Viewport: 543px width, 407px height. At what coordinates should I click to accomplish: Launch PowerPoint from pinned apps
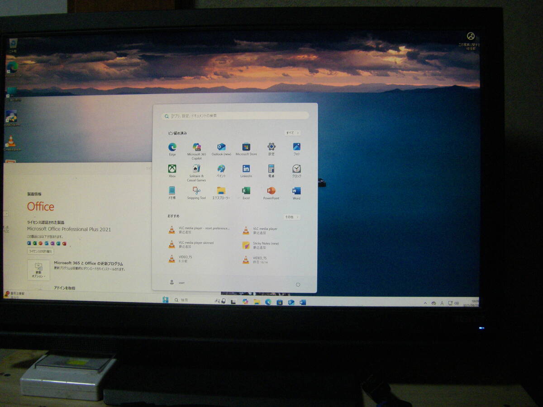click(271, 193)
